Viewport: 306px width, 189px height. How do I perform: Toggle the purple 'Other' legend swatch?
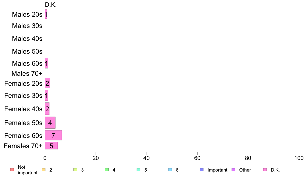(x=233, y=170)
